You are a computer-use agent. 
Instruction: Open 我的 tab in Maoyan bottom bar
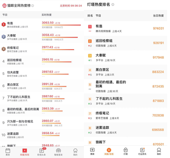tap(75, 152)
